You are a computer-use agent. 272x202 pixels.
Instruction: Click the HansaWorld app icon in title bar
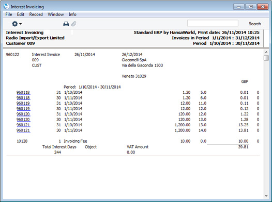pyautogui.click(x=6, y=7)
